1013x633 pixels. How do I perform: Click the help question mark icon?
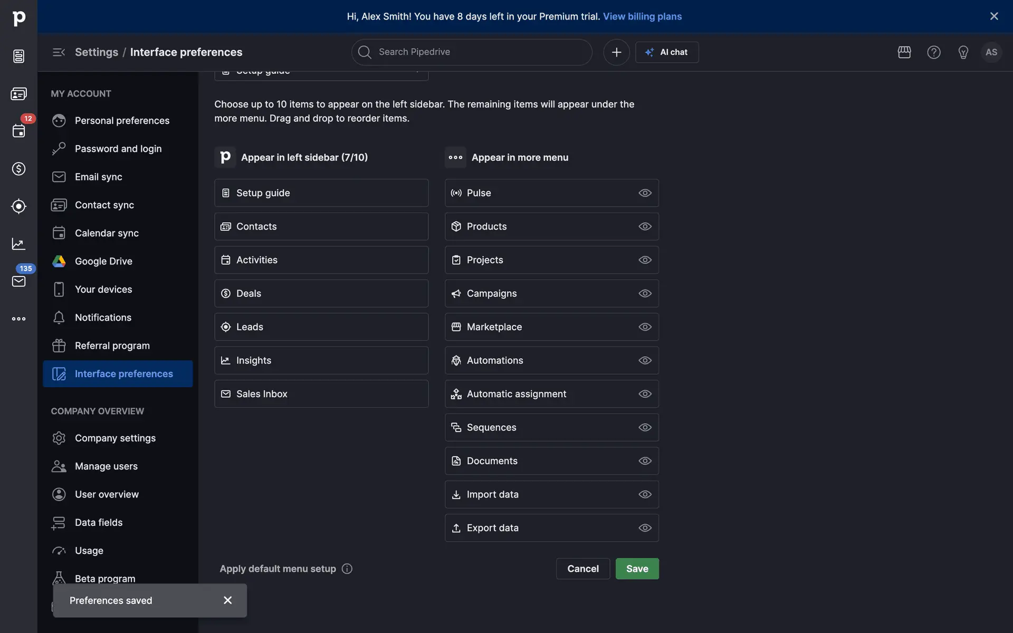coord(934,52)
